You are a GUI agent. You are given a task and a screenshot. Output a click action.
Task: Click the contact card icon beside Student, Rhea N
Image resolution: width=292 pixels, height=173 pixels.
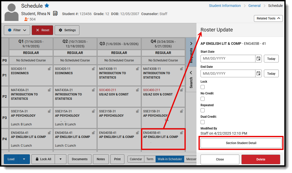point(55,13)
